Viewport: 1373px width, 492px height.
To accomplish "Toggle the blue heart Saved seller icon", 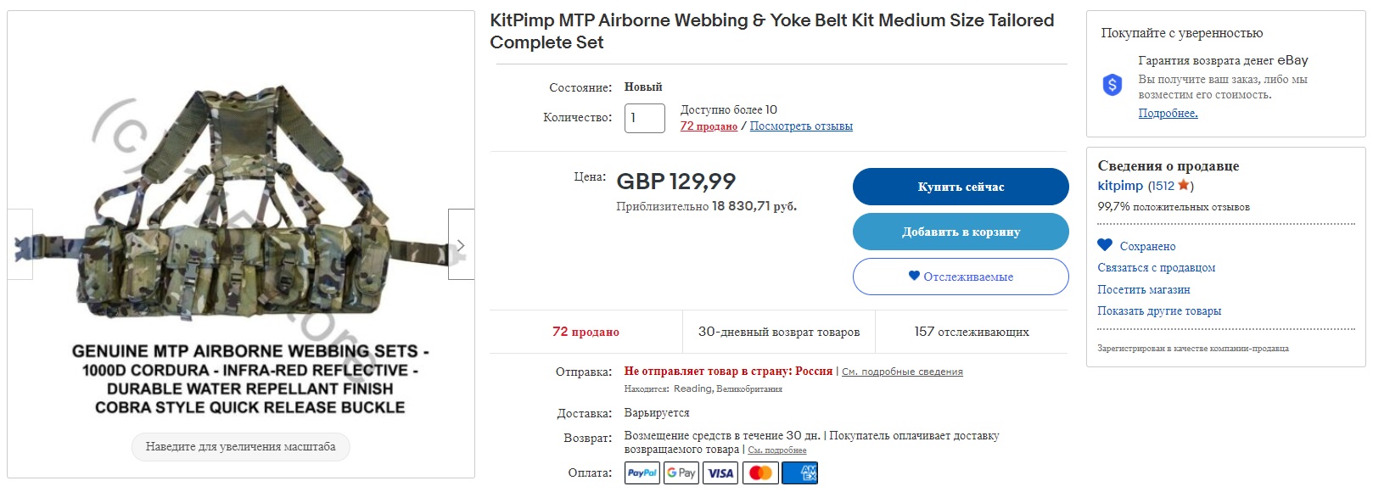I will [x=1105, y=245].
